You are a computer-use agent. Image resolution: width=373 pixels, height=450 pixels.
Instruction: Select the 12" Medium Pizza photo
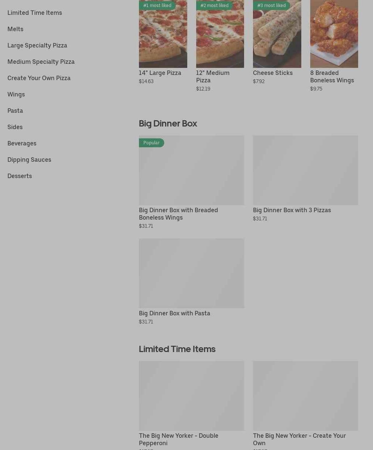point(220,34)
